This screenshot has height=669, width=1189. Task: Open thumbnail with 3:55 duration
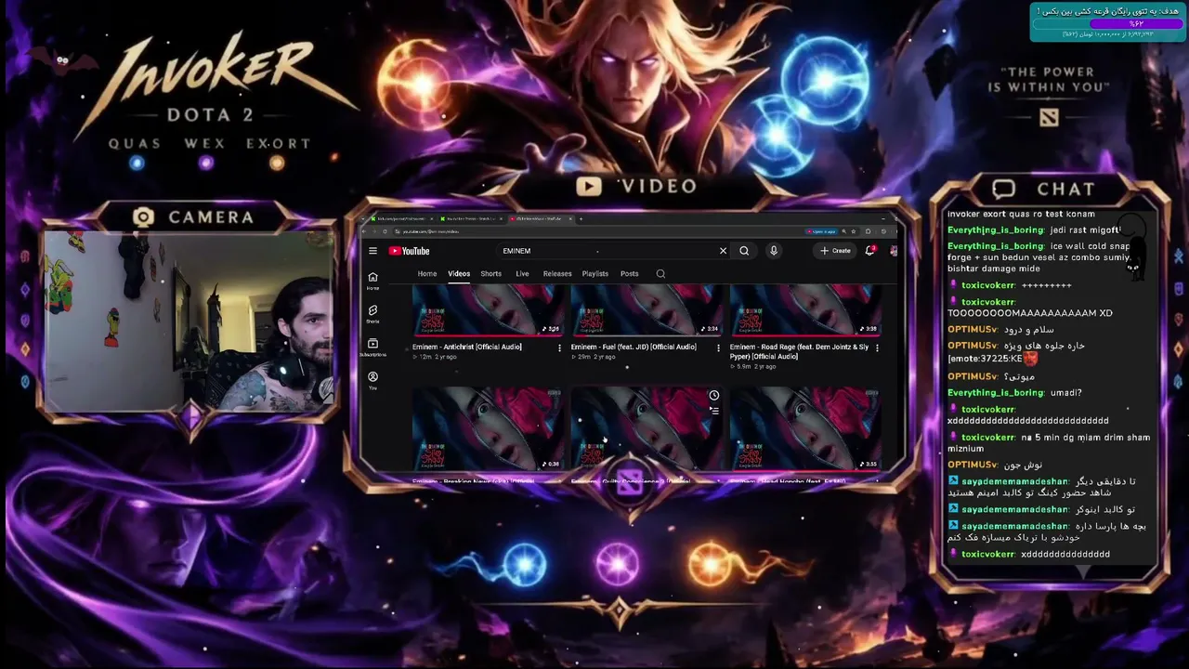pyautogui.click(x=805, y=428)
